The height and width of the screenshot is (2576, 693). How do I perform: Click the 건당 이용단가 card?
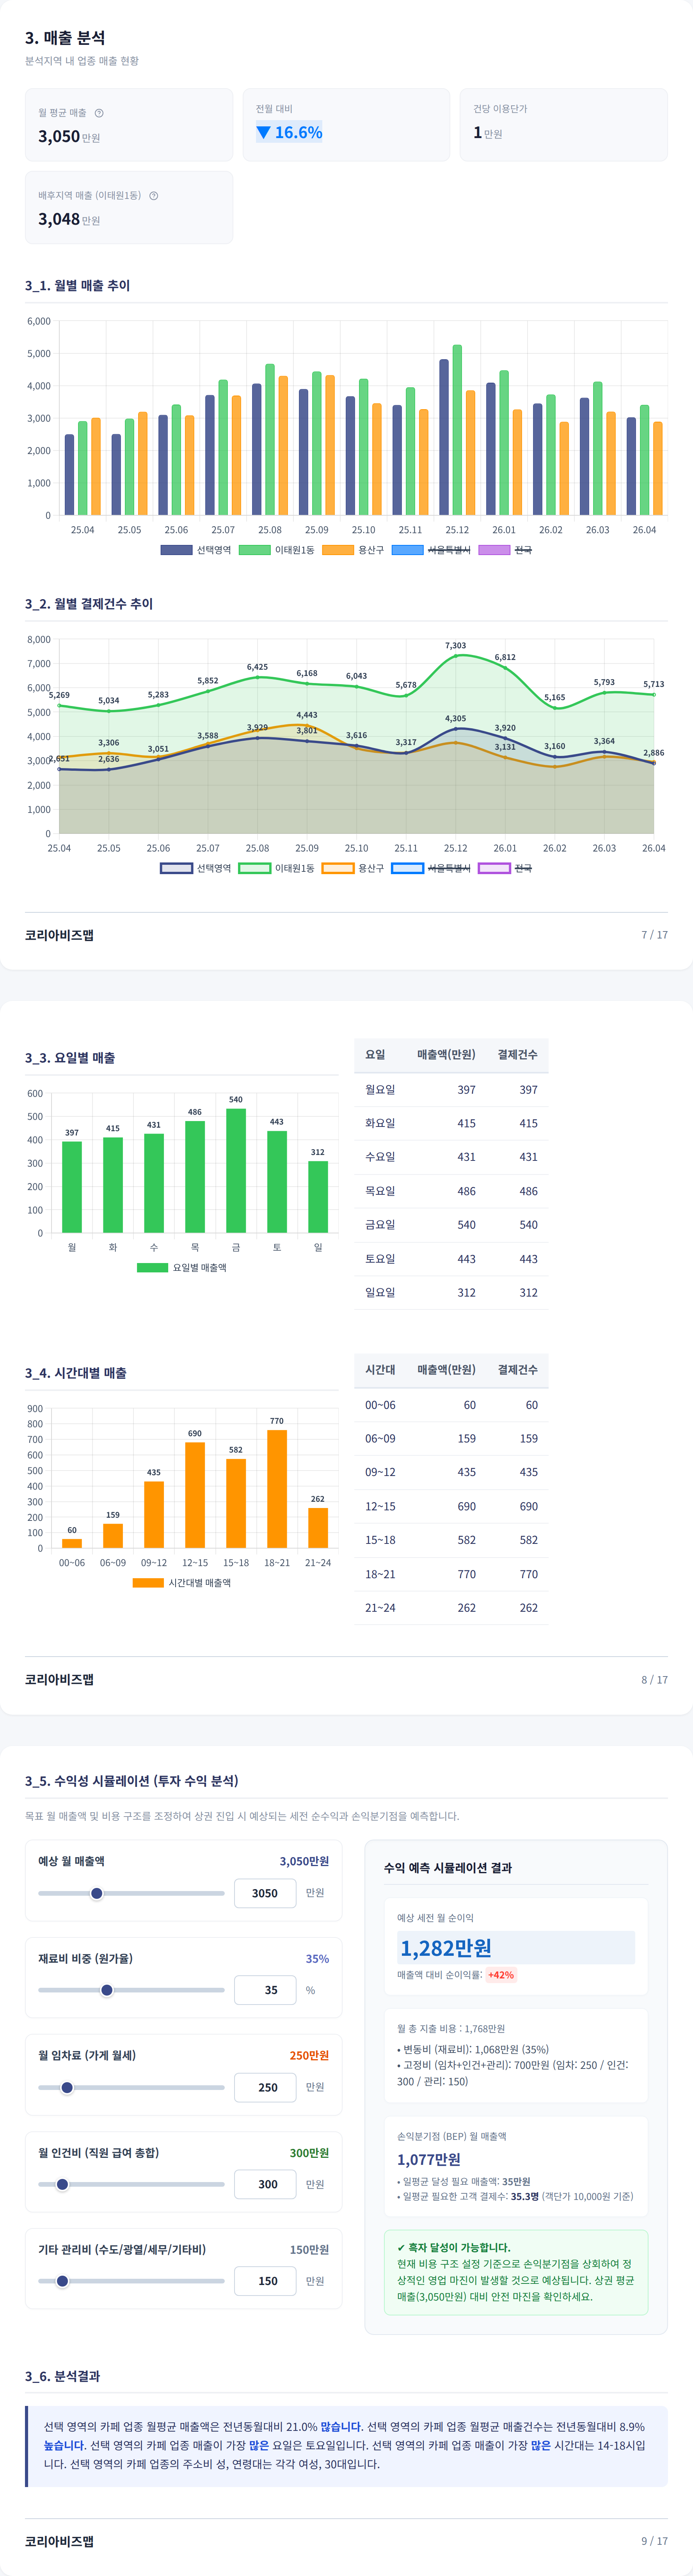coord(564,125)
